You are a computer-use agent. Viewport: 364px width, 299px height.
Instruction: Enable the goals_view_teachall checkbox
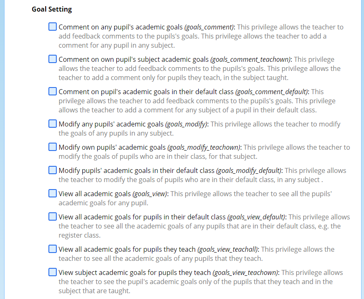click(53, 249)
